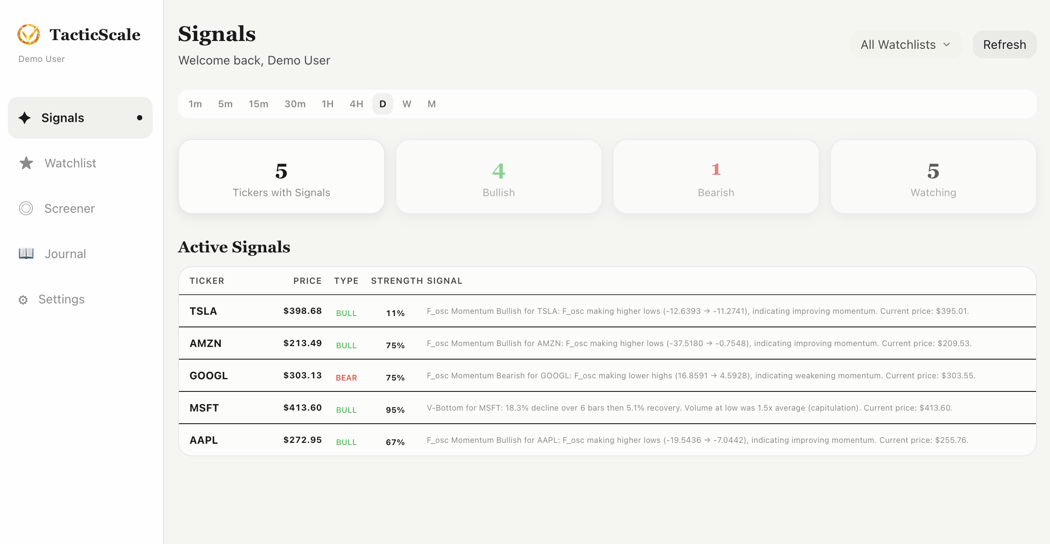Click the Journal book icon
The width and height of the screenshot is (1050, 544).
pos(26,253)
